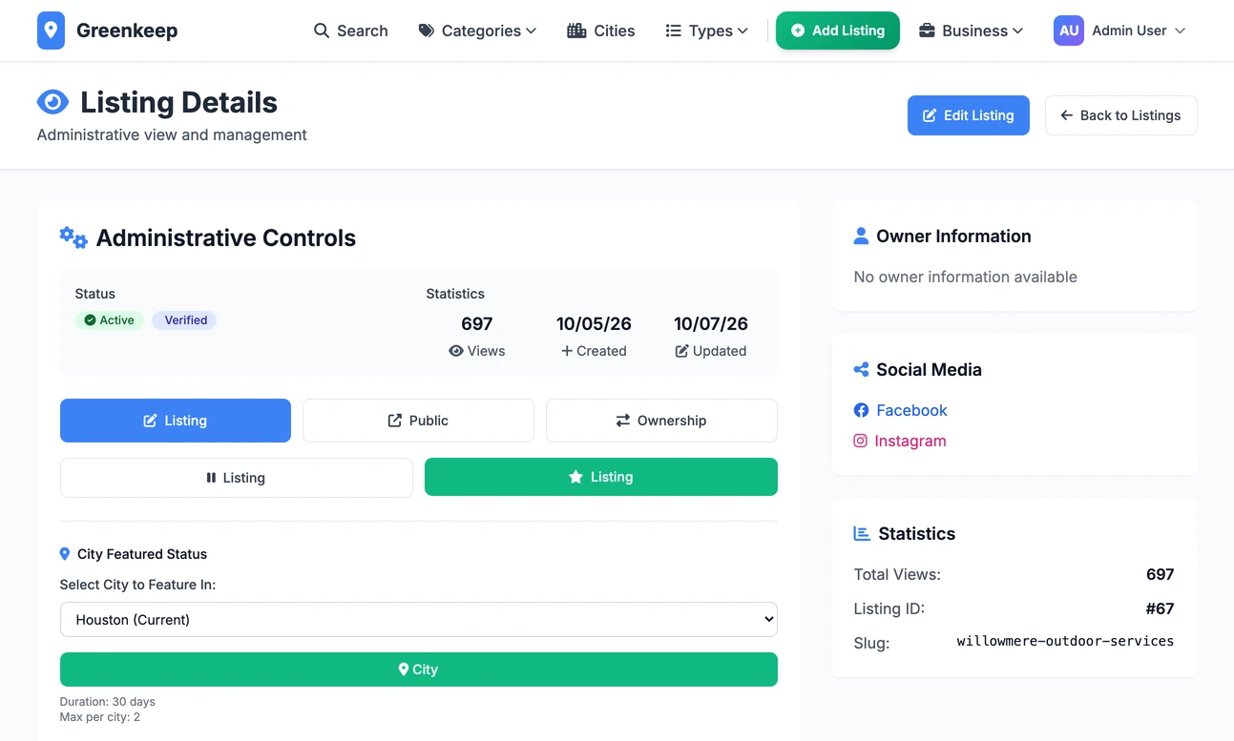The height and width of the screenshot is (741, 1234).
Task: Click the Public view button
Action: tap(418, 421)
